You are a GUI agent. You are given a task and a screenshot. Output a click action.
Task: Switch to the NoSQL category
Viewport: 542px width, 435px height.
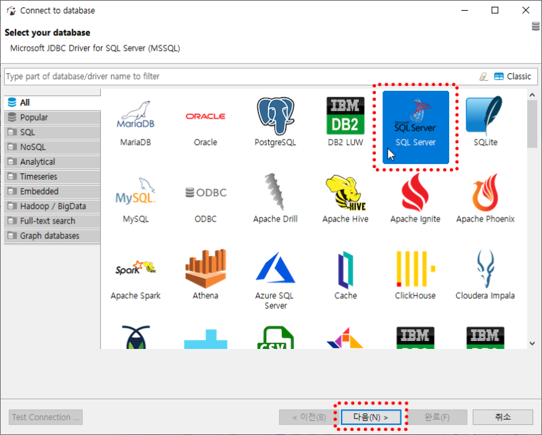click(x=52, y=147)
